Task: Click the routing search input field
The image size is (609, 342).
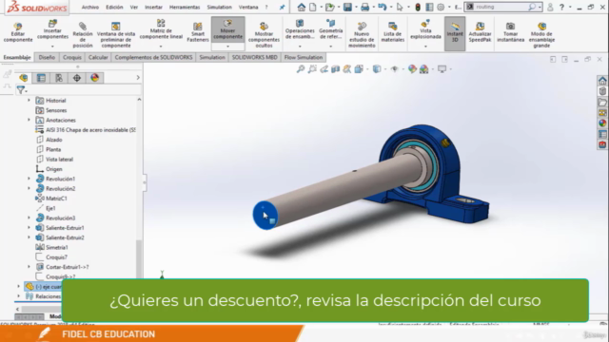Action: click(501, 7)
